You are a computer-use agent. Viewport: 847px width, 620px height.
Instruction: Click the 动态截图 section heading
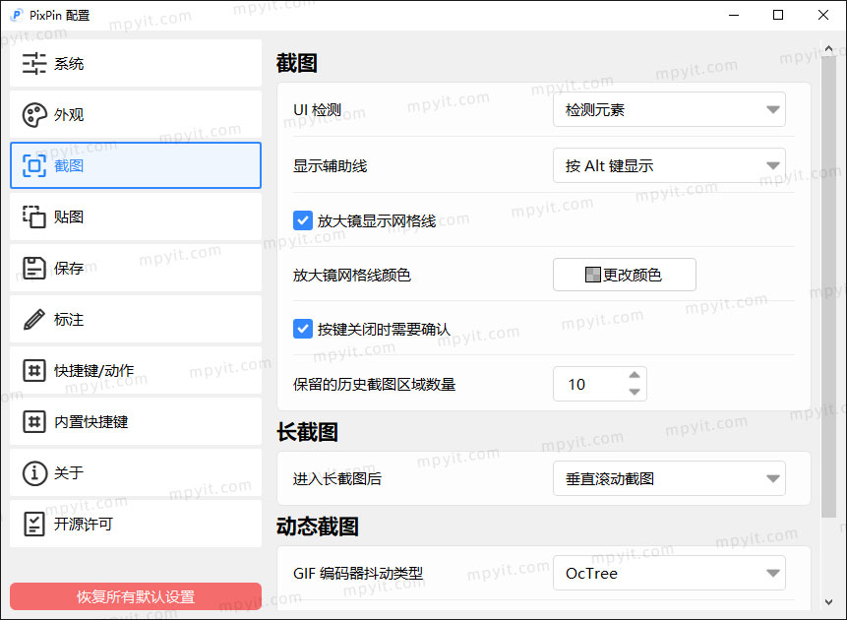[318, 526]
